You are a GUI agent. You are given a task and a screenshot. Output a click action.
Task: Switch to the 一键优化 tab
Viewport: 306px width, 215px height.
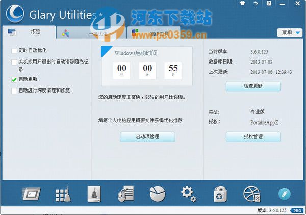coord(91,33)
